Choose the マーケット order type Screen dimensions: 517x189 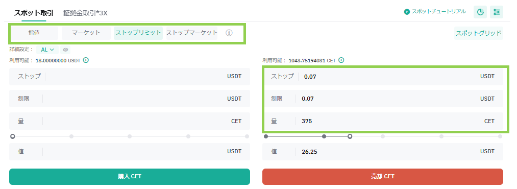(x=86, y=33)
